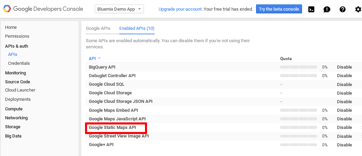Disable the BigQuery API
362x156 pixels.
[x=345, y=67]
